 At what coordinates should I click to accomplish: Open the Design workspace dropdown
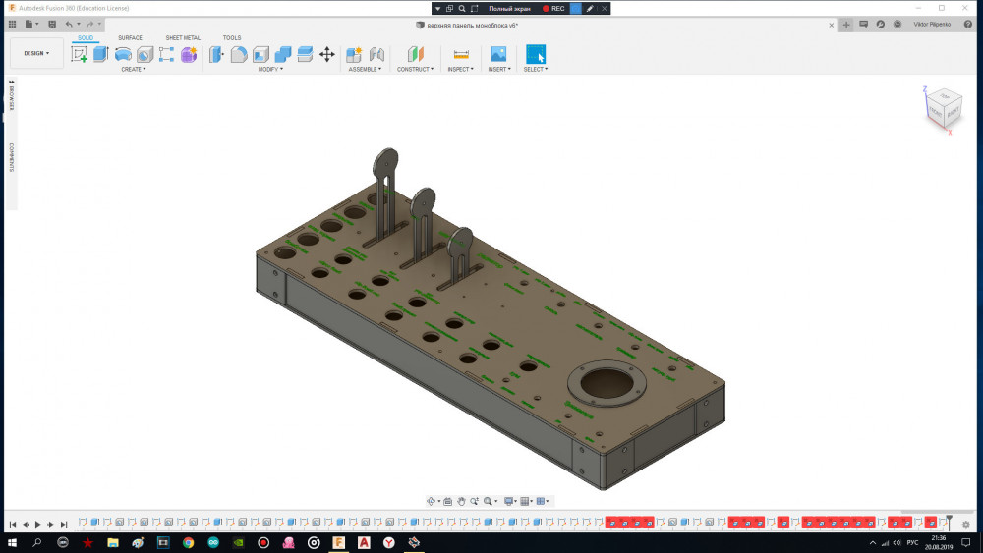point(36,53)
